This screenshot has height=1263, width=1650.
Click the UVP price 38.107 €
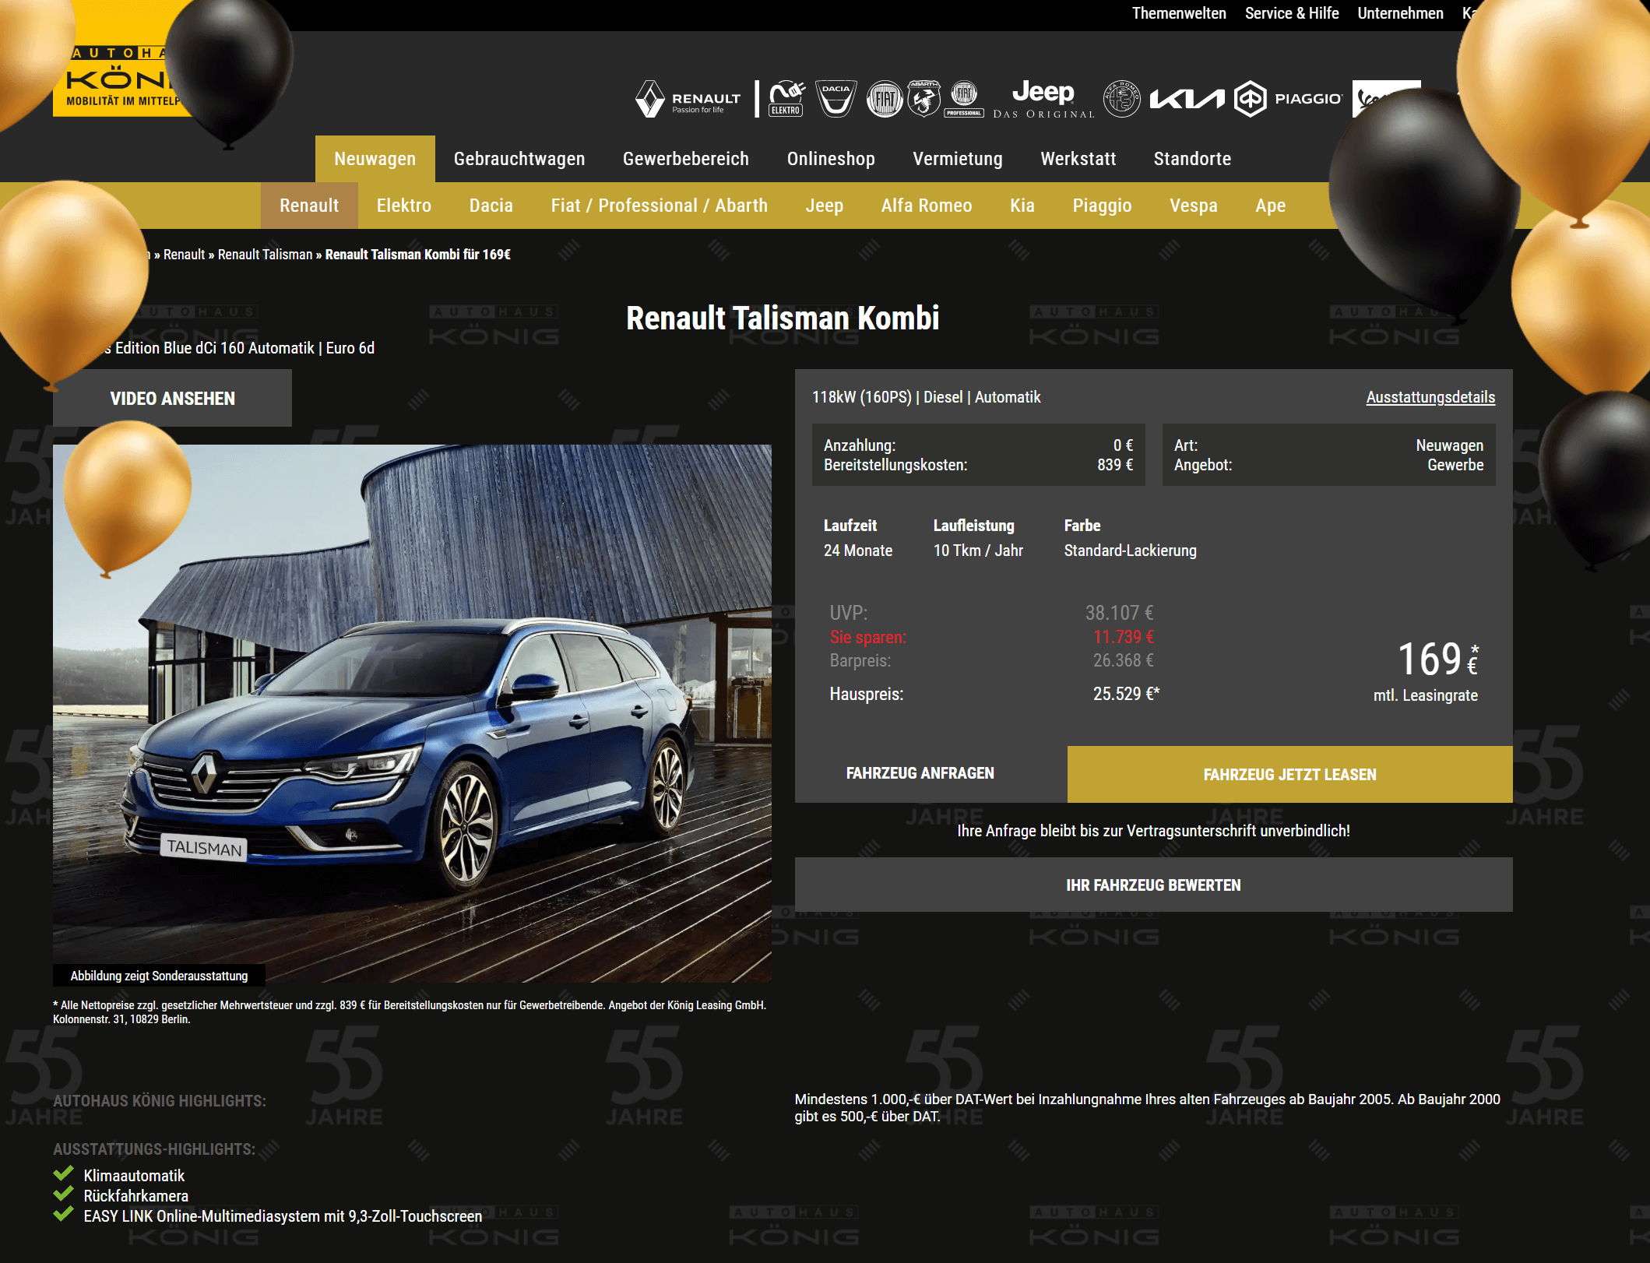coord(1119,613)
